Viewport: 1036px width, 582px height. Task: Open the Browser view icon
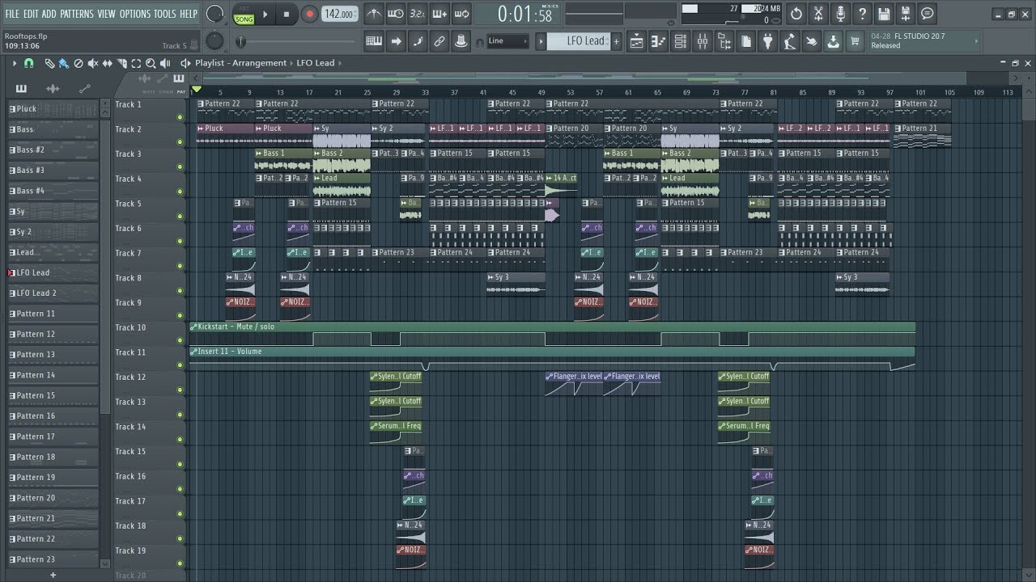[x=724, y=41]
